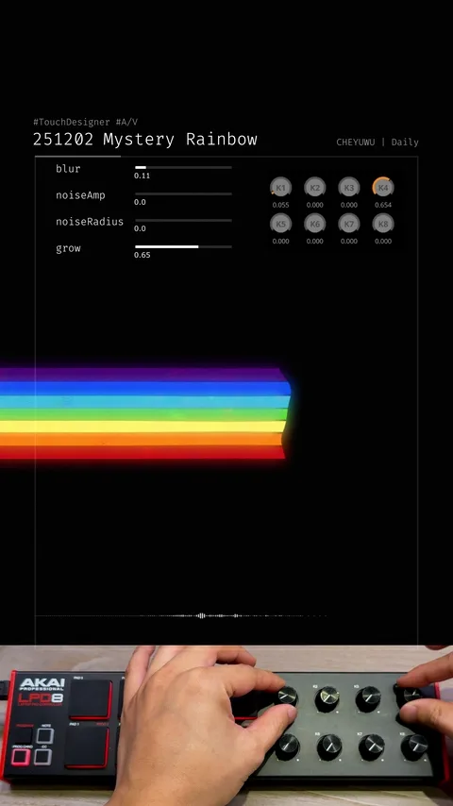Click the K4 value 0.654

point(383,205)
